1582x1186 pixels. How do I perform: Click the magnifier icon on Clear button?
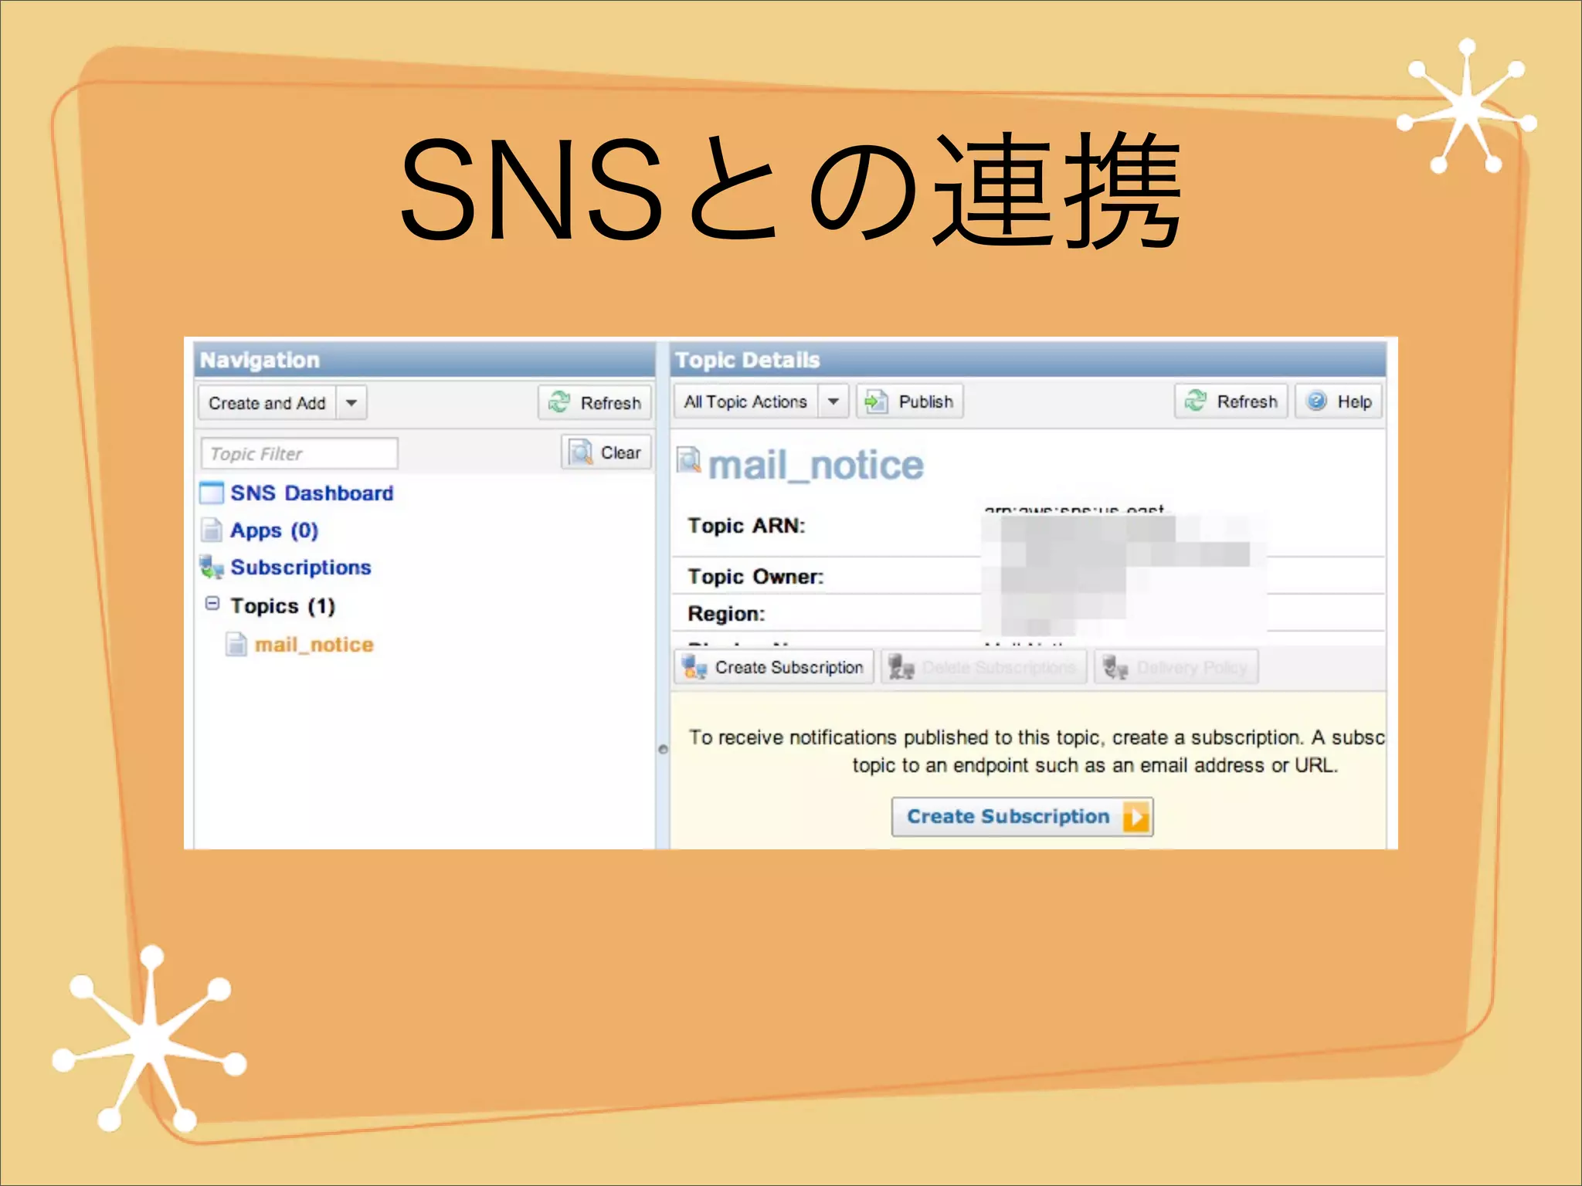click(580, 452)
